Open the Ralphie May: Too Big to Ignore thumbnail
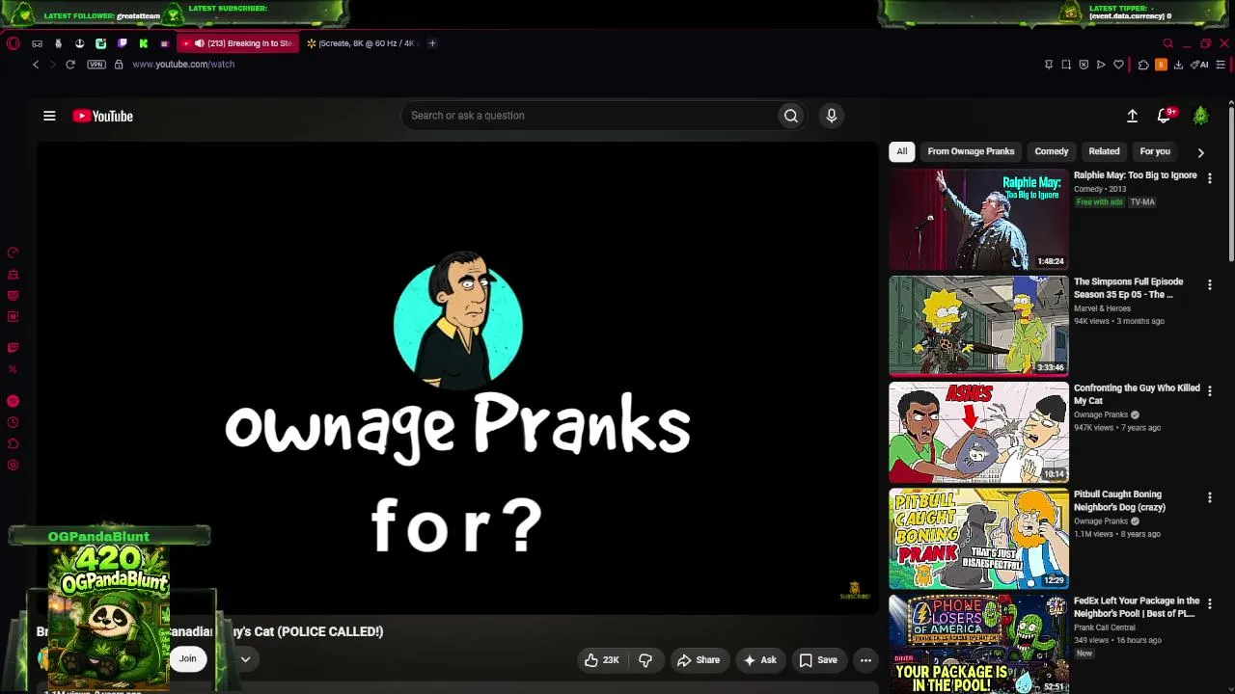This screenshot has width=1235, height=694. tap(978, 220)
